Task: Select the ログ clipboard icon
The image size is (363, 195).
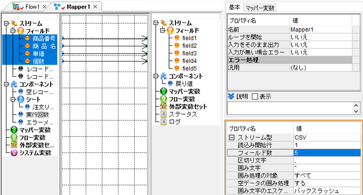Action: point(163,121)
